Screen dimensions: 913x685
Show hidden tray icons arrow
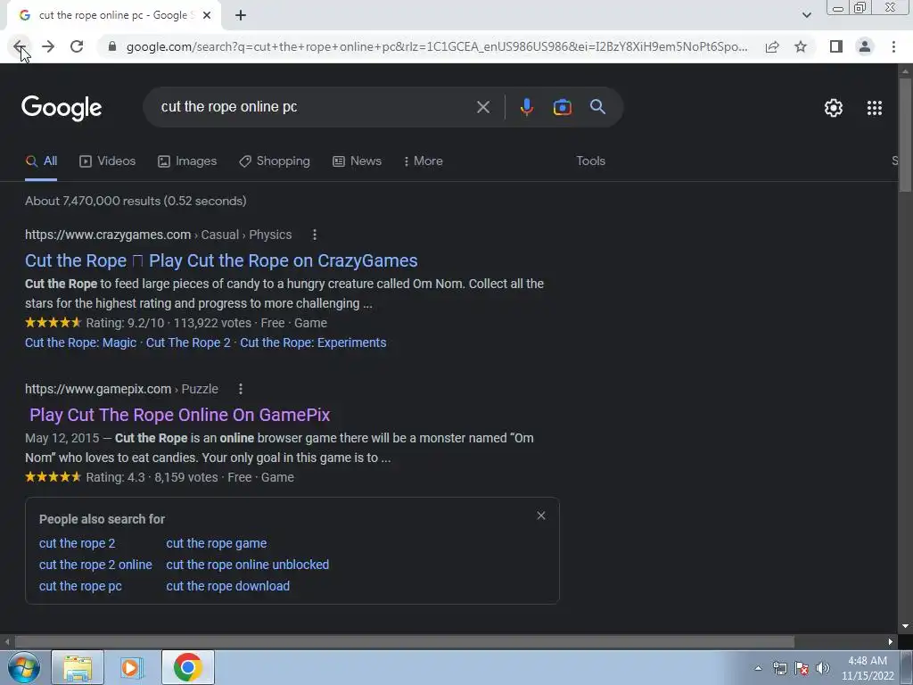pyautogui.click(x=758, y=668)
